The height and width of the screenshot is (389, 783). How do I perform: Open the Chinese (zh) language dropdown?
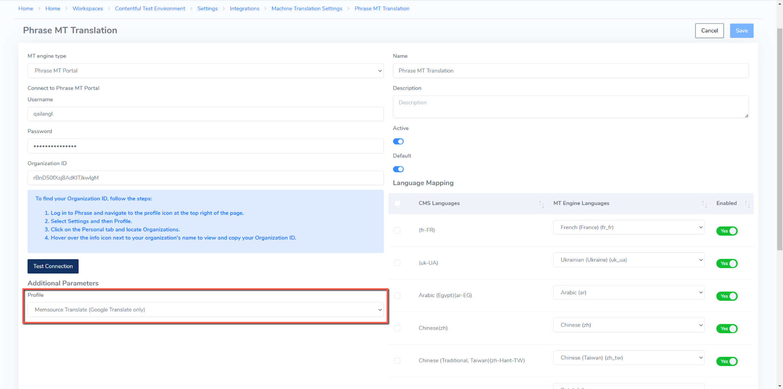tap(629, 325)
